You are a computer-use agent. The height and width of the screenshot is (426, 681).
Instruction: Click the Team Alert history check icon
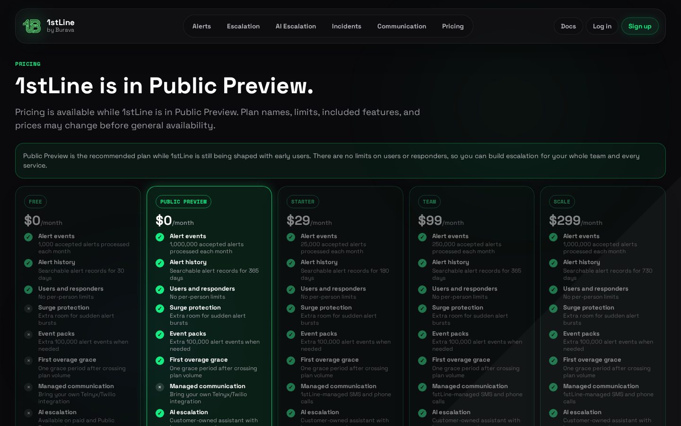click(x=422, y=263)
